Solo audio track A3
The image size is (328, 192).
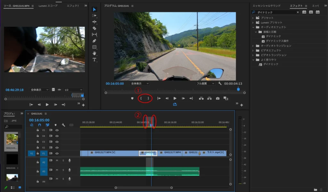coord(63,170)
